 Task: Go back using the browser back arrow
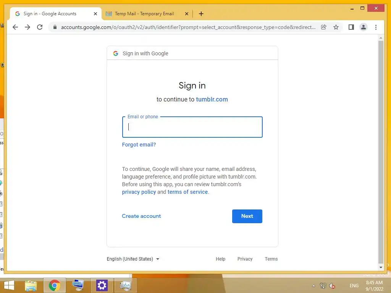[15, 27]
